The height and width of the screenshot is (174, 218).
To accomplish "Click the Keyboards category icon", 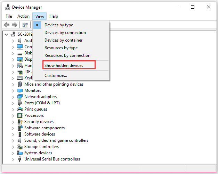I will click(x=20, y=78).
